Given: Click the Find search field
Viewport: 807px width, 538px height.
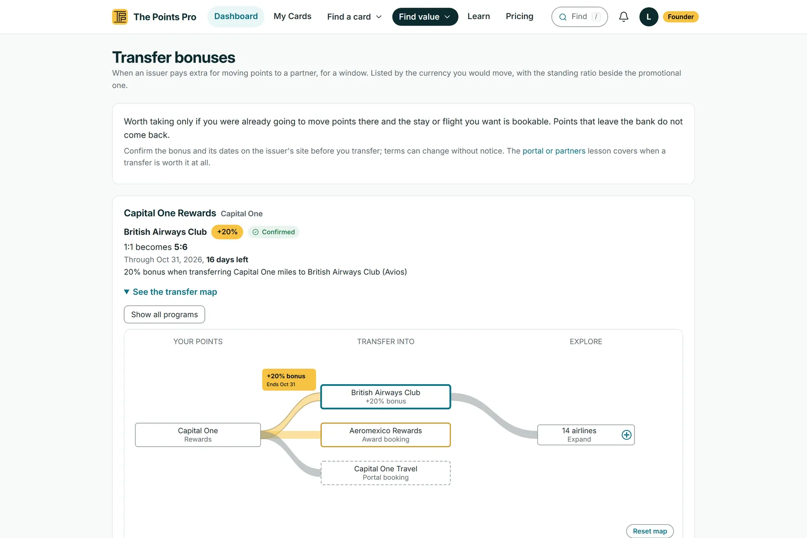Looking at the screenshot, I should (580, 17).
